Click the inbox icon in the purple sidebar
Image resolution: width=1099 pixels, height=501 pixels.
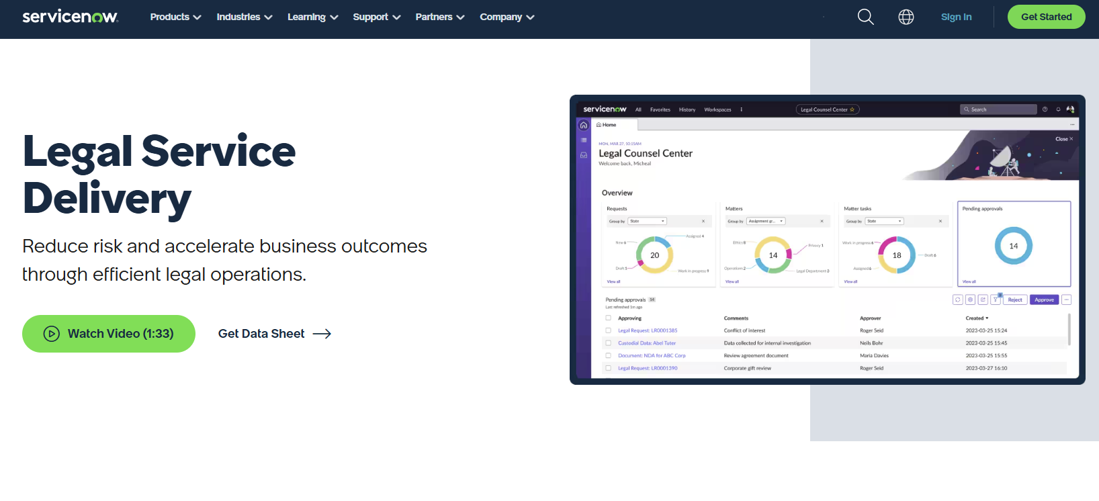coord(584,155)
